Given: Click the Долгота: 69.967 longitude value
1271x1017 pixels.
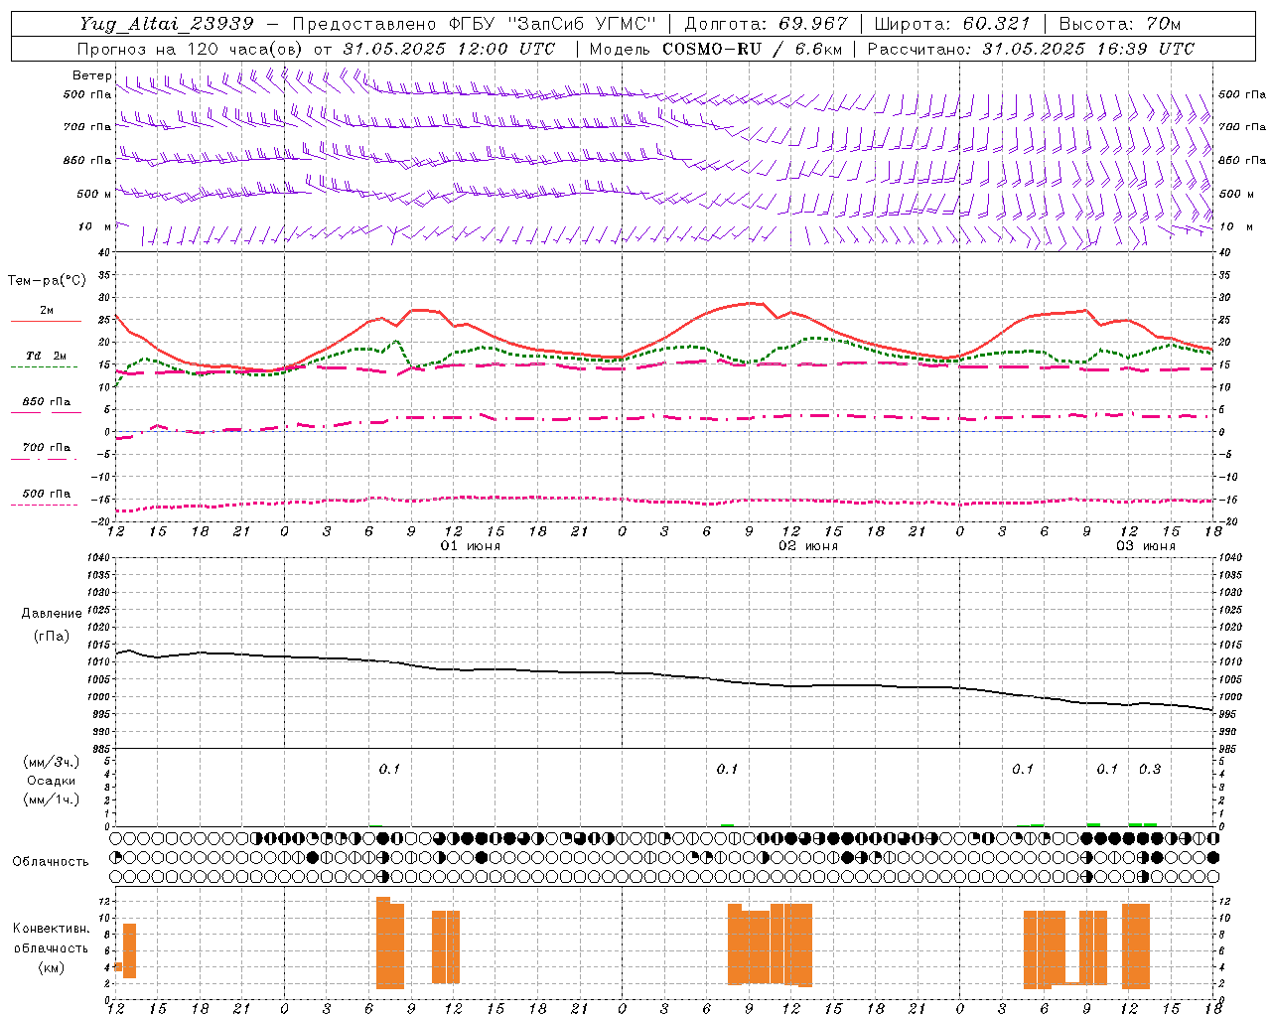Looking at the screenshot, I should coord(767,24).
